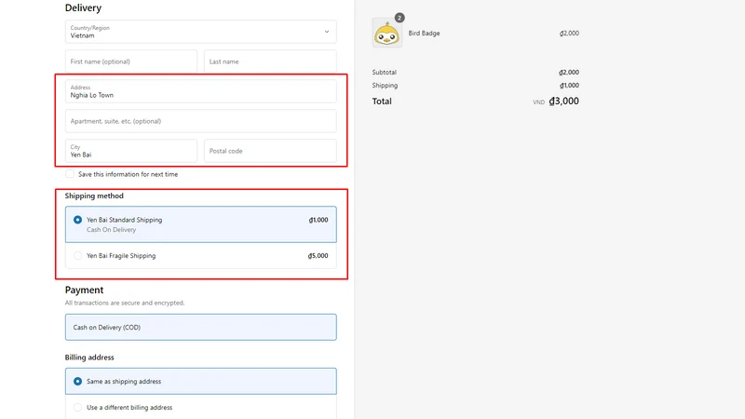Click 'All transactions are secure and encrypted.'
This screenshot has width=745, height=419.
click(x=125, y=303)
